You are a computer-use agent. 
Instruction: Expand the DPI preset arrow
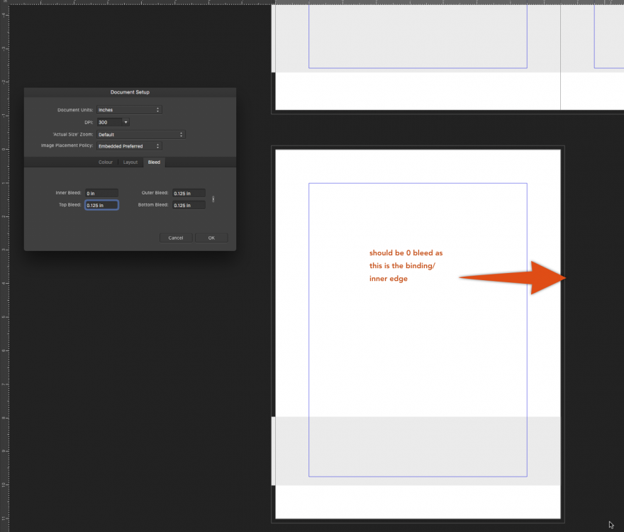(126, 122)
